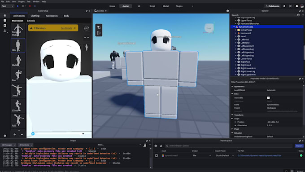Select the Jump animation thumbnail
The image size is (305, 172).
18,91
